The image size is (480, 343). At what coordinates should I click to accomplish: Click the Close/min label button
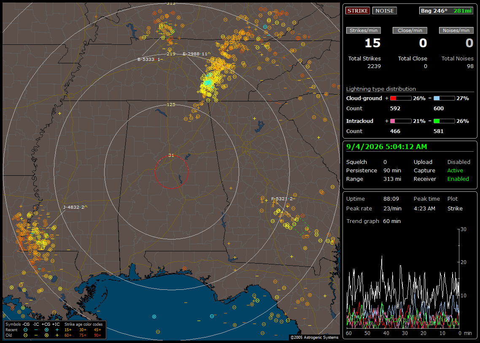click(x=410, y=30)
